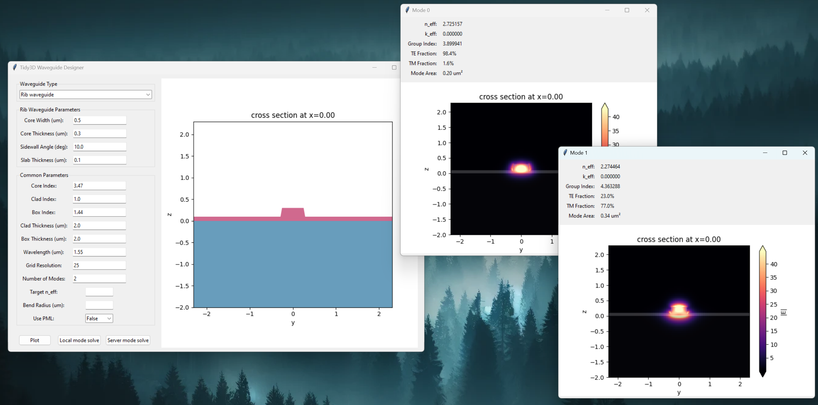
Task: Close the Mode 1 window
Action: (x=805, y=153)
